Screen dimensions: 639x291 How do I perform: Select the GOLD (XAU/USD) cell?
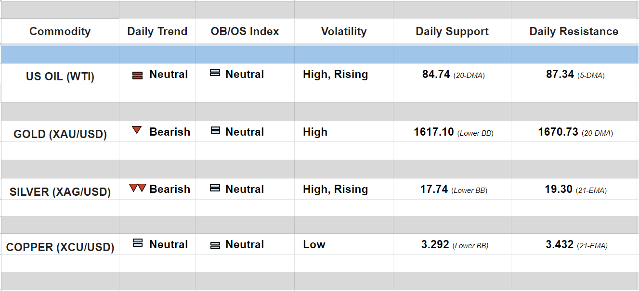tap(60, 134)
